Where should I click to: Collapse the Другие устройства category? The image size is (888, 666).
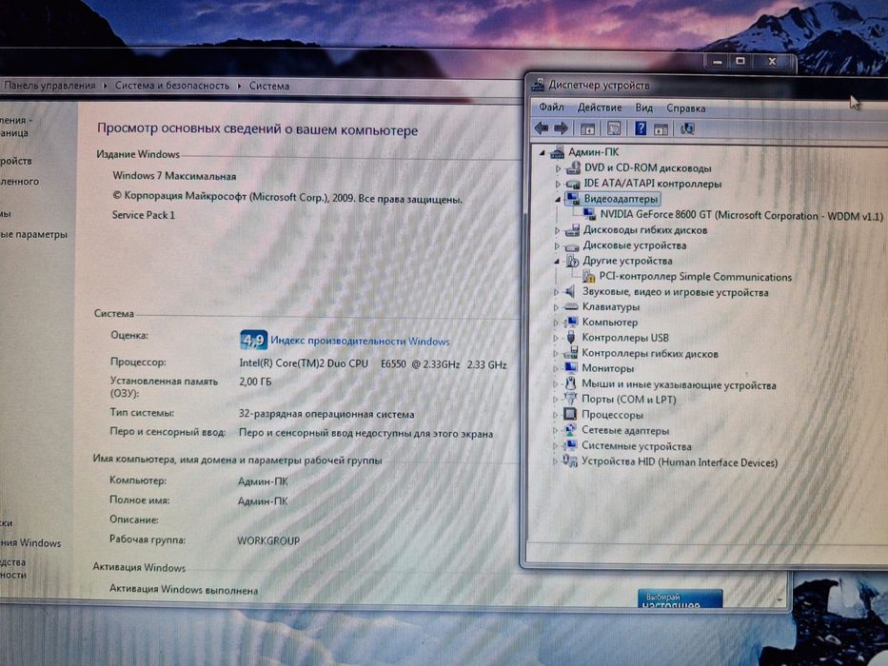pos(558,261)
